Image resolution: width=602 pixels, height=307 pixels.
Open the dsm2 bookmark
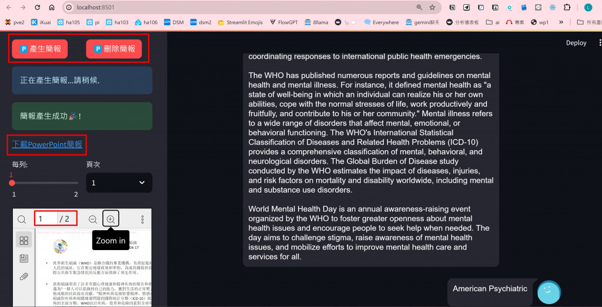point(201,22)
